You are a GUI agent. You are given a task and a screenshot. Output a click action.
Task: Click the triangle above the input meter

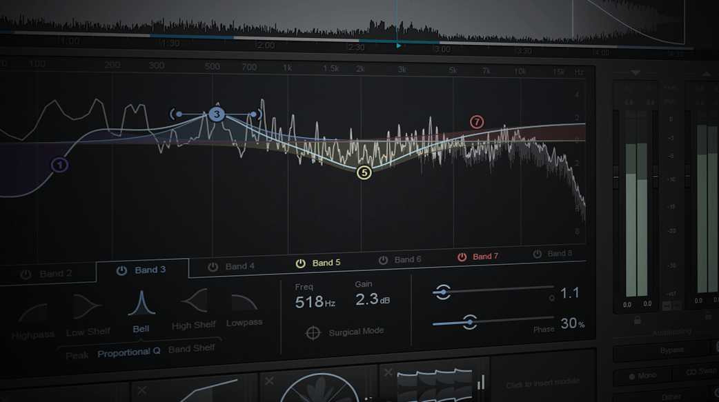click(x=635, y=72)
